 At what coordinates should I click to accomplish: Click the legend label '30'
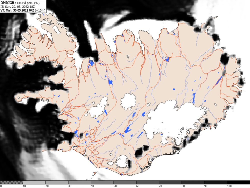[x=70, y=186]
